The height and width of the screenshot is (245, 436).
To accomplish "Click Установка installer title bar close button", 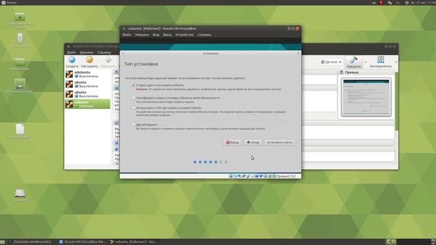I will point(298,53).
